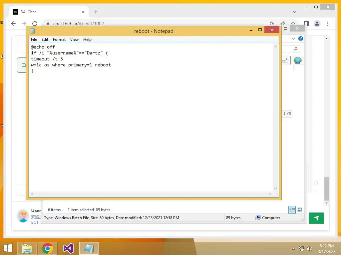This screenshot has width=341, height=255.
Task: Show hidden tray icons
Action: 293,249
